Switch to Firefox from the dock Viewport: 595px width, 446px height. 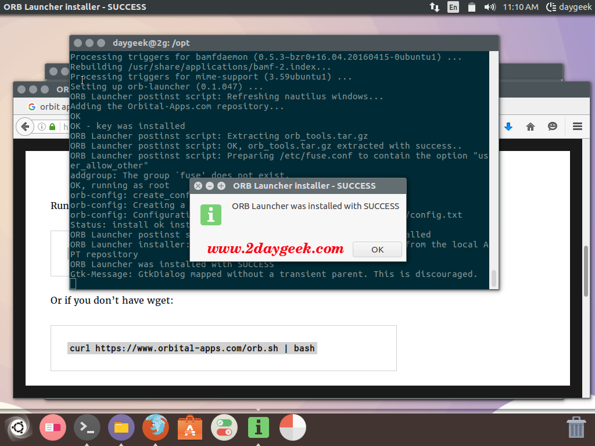[x=156, y=427]
